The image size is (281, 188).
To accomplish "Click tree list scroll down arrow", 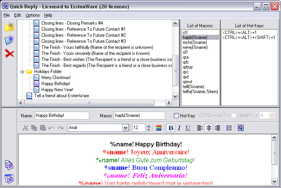I will [175, 96].
